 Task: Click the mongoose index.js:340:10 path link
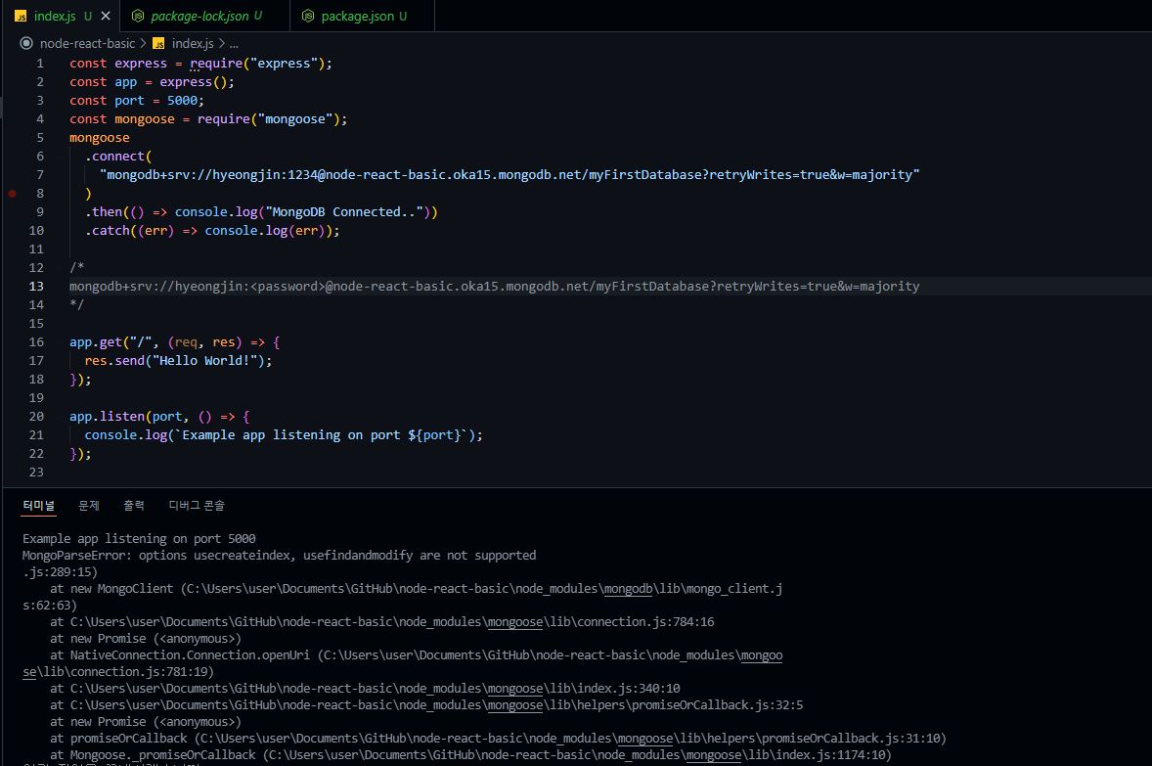coord(515,688)
